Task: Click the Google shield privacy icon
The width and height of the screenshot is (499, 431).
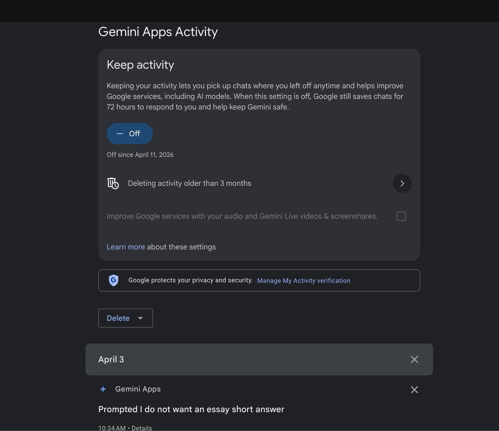Action: point(114,280)
